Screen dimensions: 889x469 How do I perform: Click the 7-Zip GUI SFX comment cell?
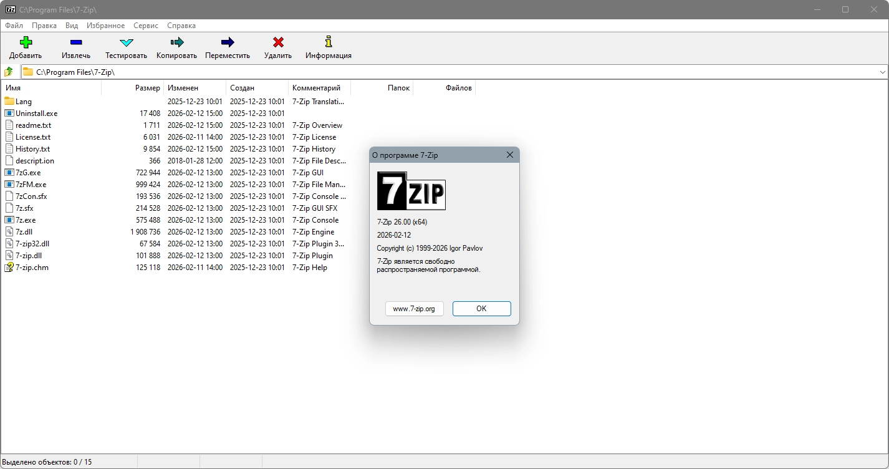pos(315,208)
